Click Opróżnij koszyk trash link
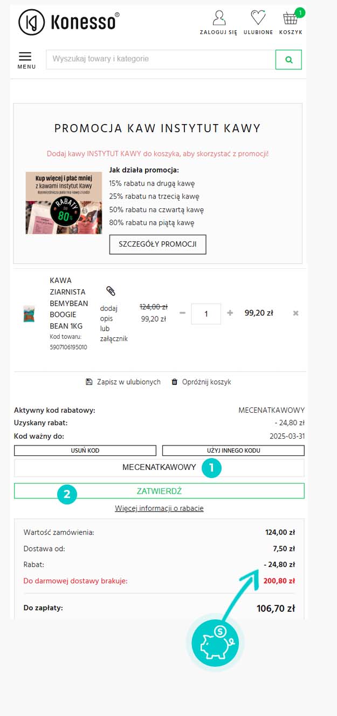 pos(201,382)
